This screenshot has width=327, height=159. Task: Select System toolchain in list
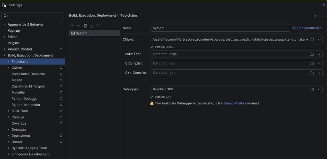[95, 33]
